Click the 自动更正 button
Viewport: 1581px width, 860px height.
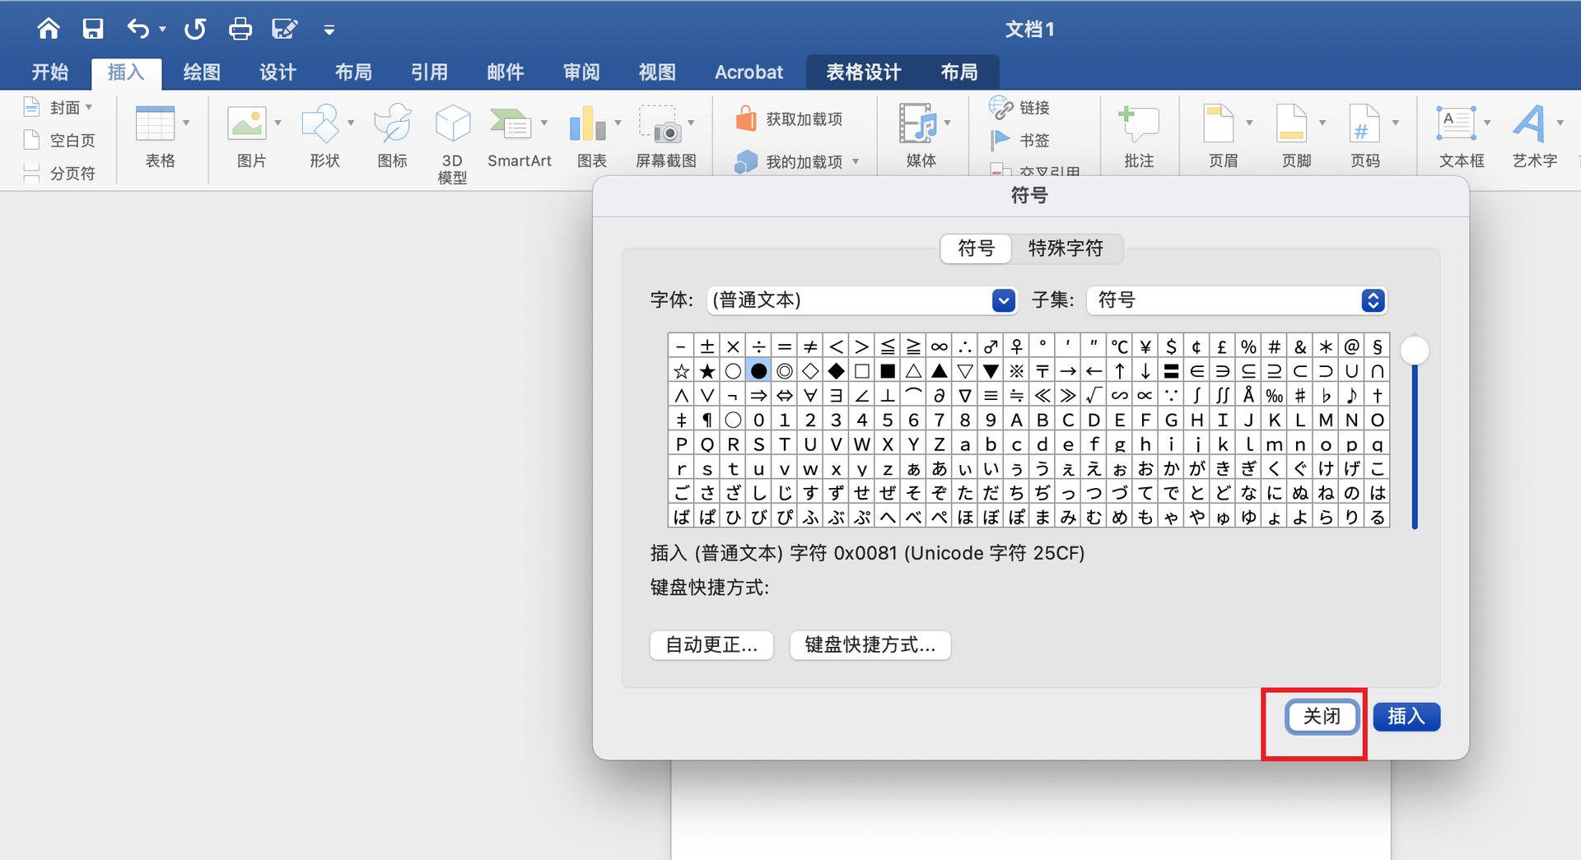pos(711,645)
